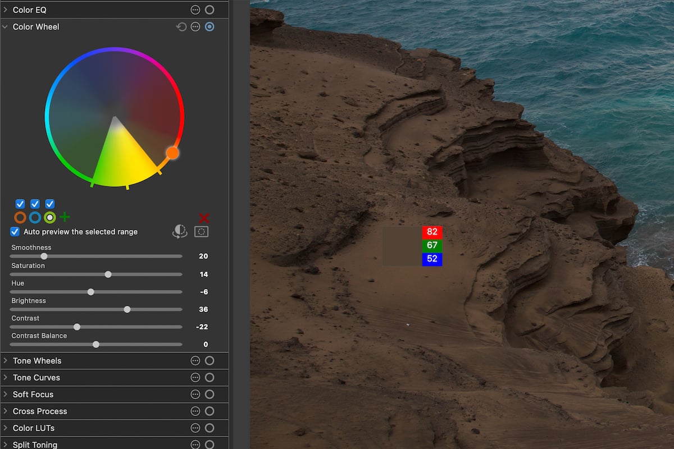Disable the Color Wheel filter toggle

pyautogui.click(x=210, y=26)
